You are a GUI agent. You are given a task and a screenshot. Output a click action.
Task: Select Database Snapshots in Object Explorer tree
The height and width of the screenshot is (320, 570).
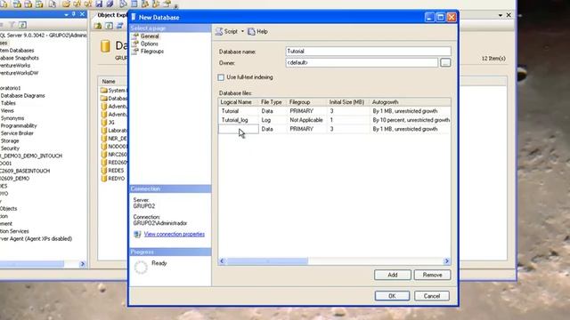point(20,58)
